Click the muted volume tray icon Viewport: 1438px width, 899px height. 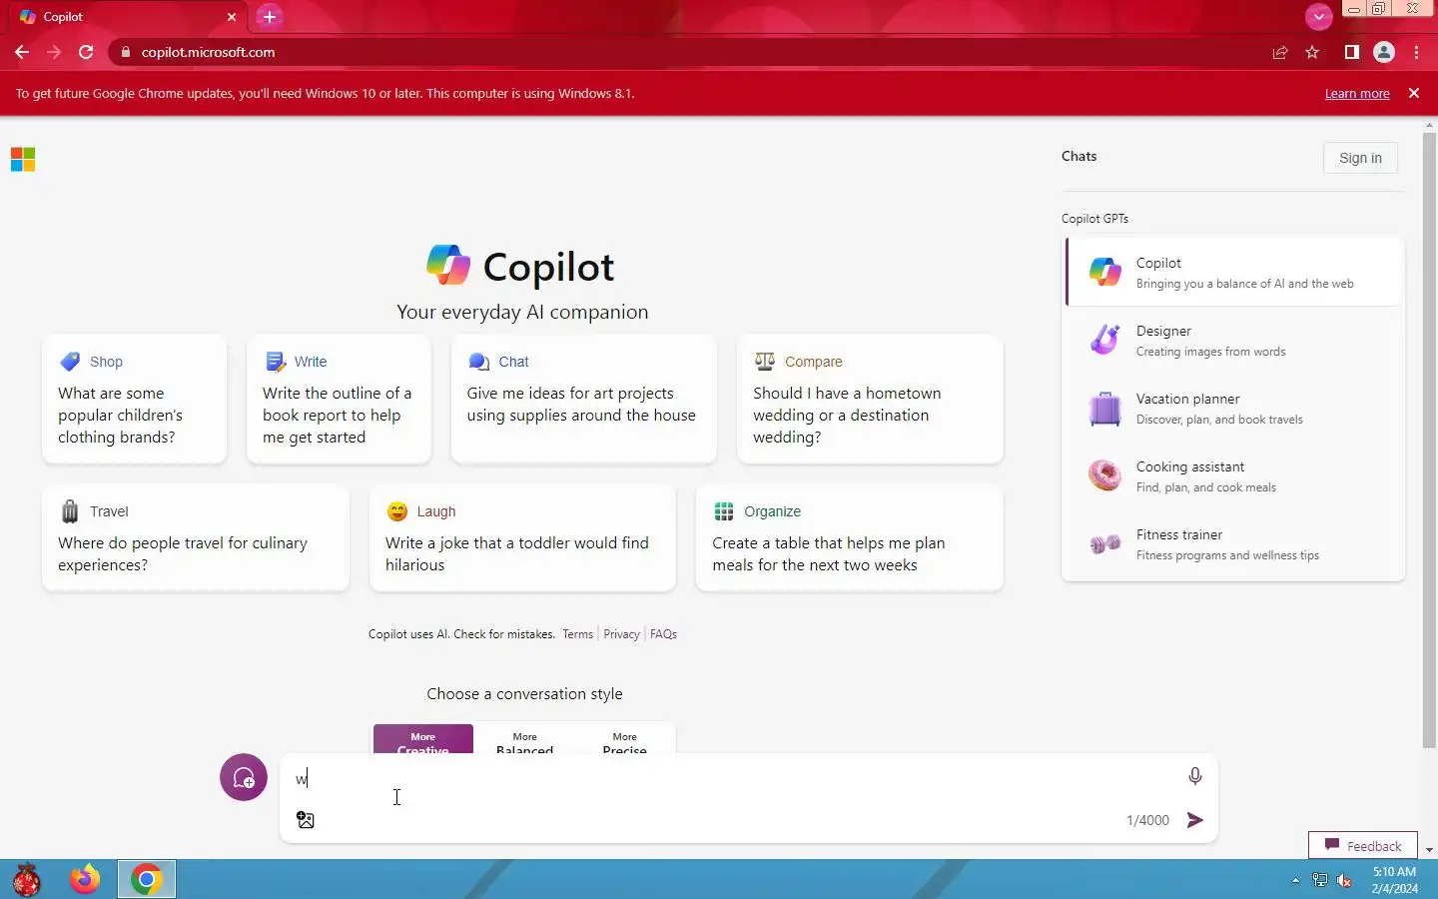point(1345,880)
